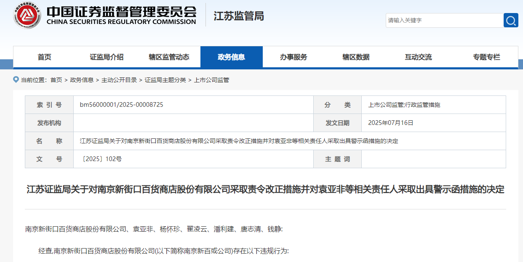Go to the 办事服务 navigation tab
This screenshot has height=262, width=523.
[294, 57]
